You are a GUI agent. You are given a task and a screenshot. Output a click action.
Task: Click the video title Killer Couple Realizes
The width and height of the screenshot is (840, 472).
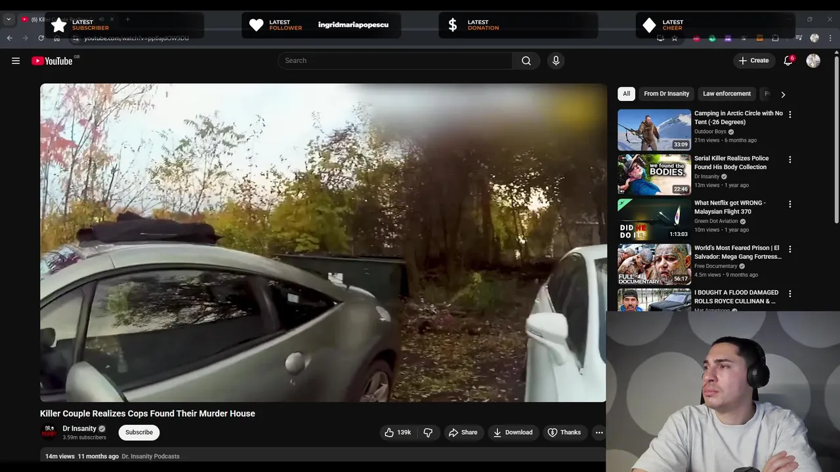coord(148,414)
